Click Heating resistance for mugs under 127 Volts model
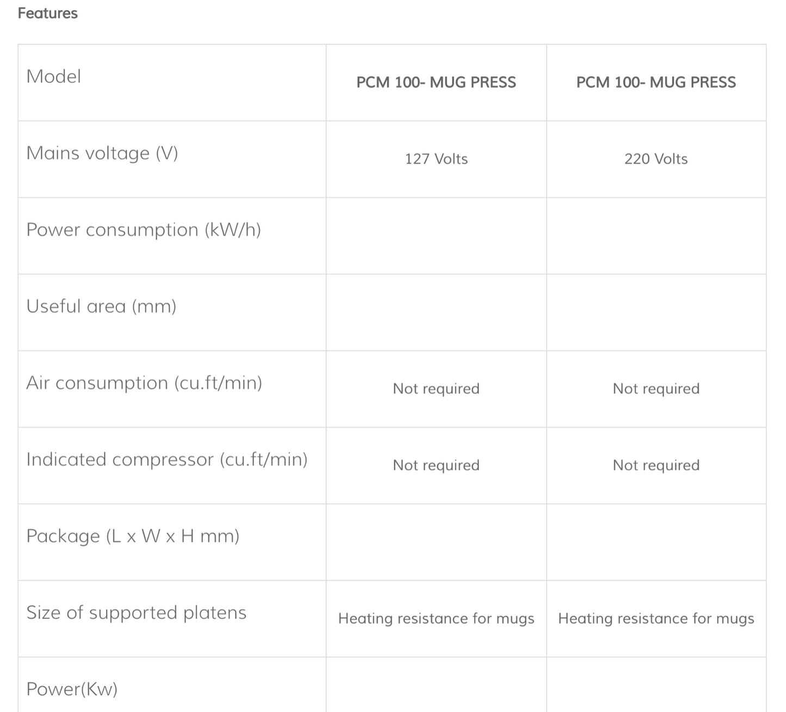The height and width of the screenshot is (712, 786). (436, 618)
